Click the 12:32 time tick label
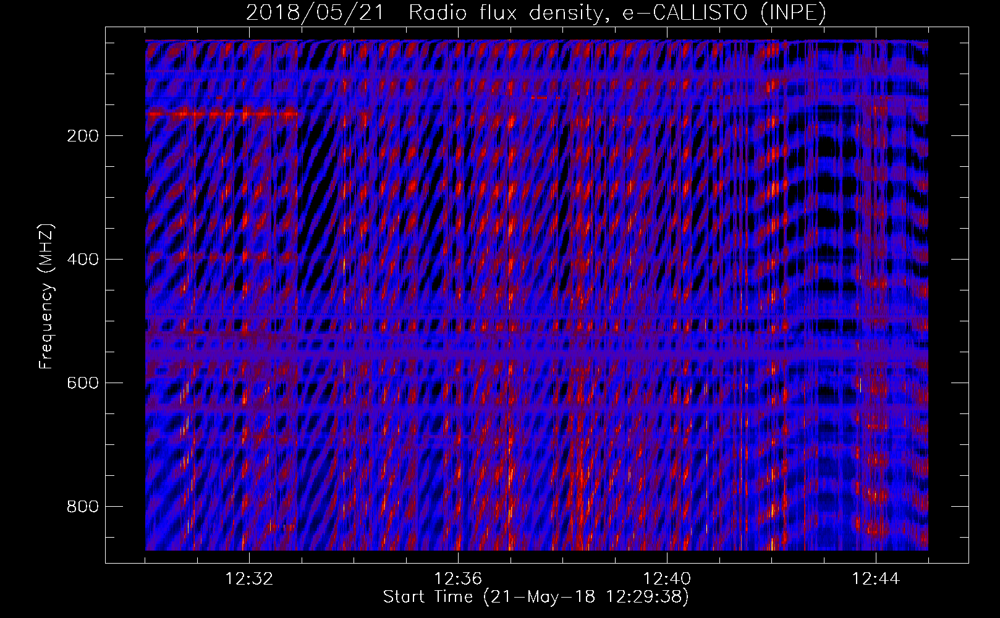1000x618 pixels. click(249, 579)
